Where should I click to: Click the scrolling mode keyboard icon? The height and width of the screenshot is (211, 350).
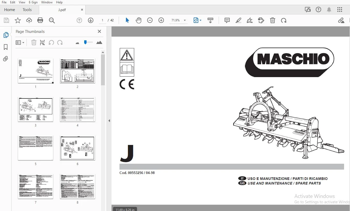click(210, 20)
